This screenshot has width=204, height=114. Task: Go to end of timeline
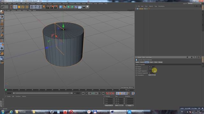pos(103,93)
